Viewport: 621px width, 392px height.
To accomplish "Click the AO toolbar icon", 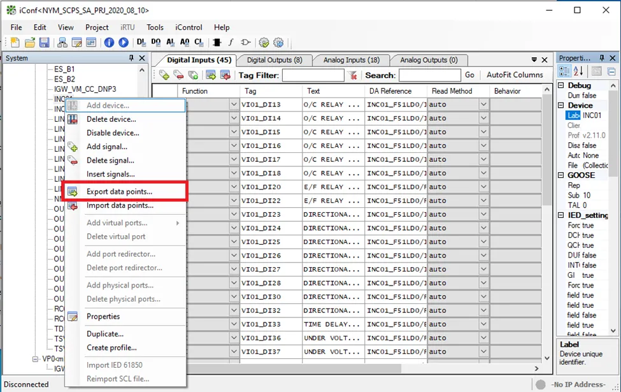I will pyautogui.click(x=185, y=42).
